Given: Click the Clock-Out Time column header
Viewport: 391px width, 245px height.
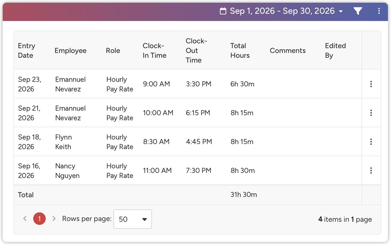Looking at the screenshot, I should [196, 50].
